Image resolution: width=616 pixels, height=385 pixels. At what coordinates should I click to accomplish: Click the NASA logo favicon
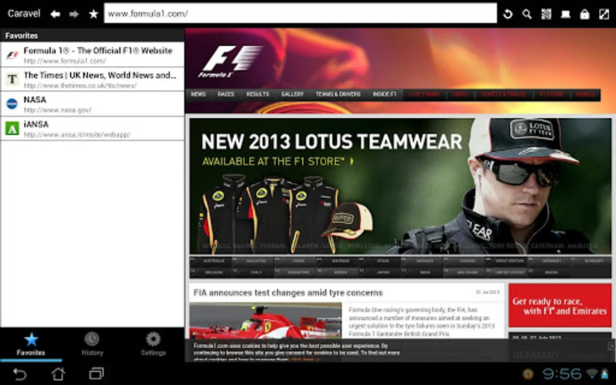tap(12, 104)
